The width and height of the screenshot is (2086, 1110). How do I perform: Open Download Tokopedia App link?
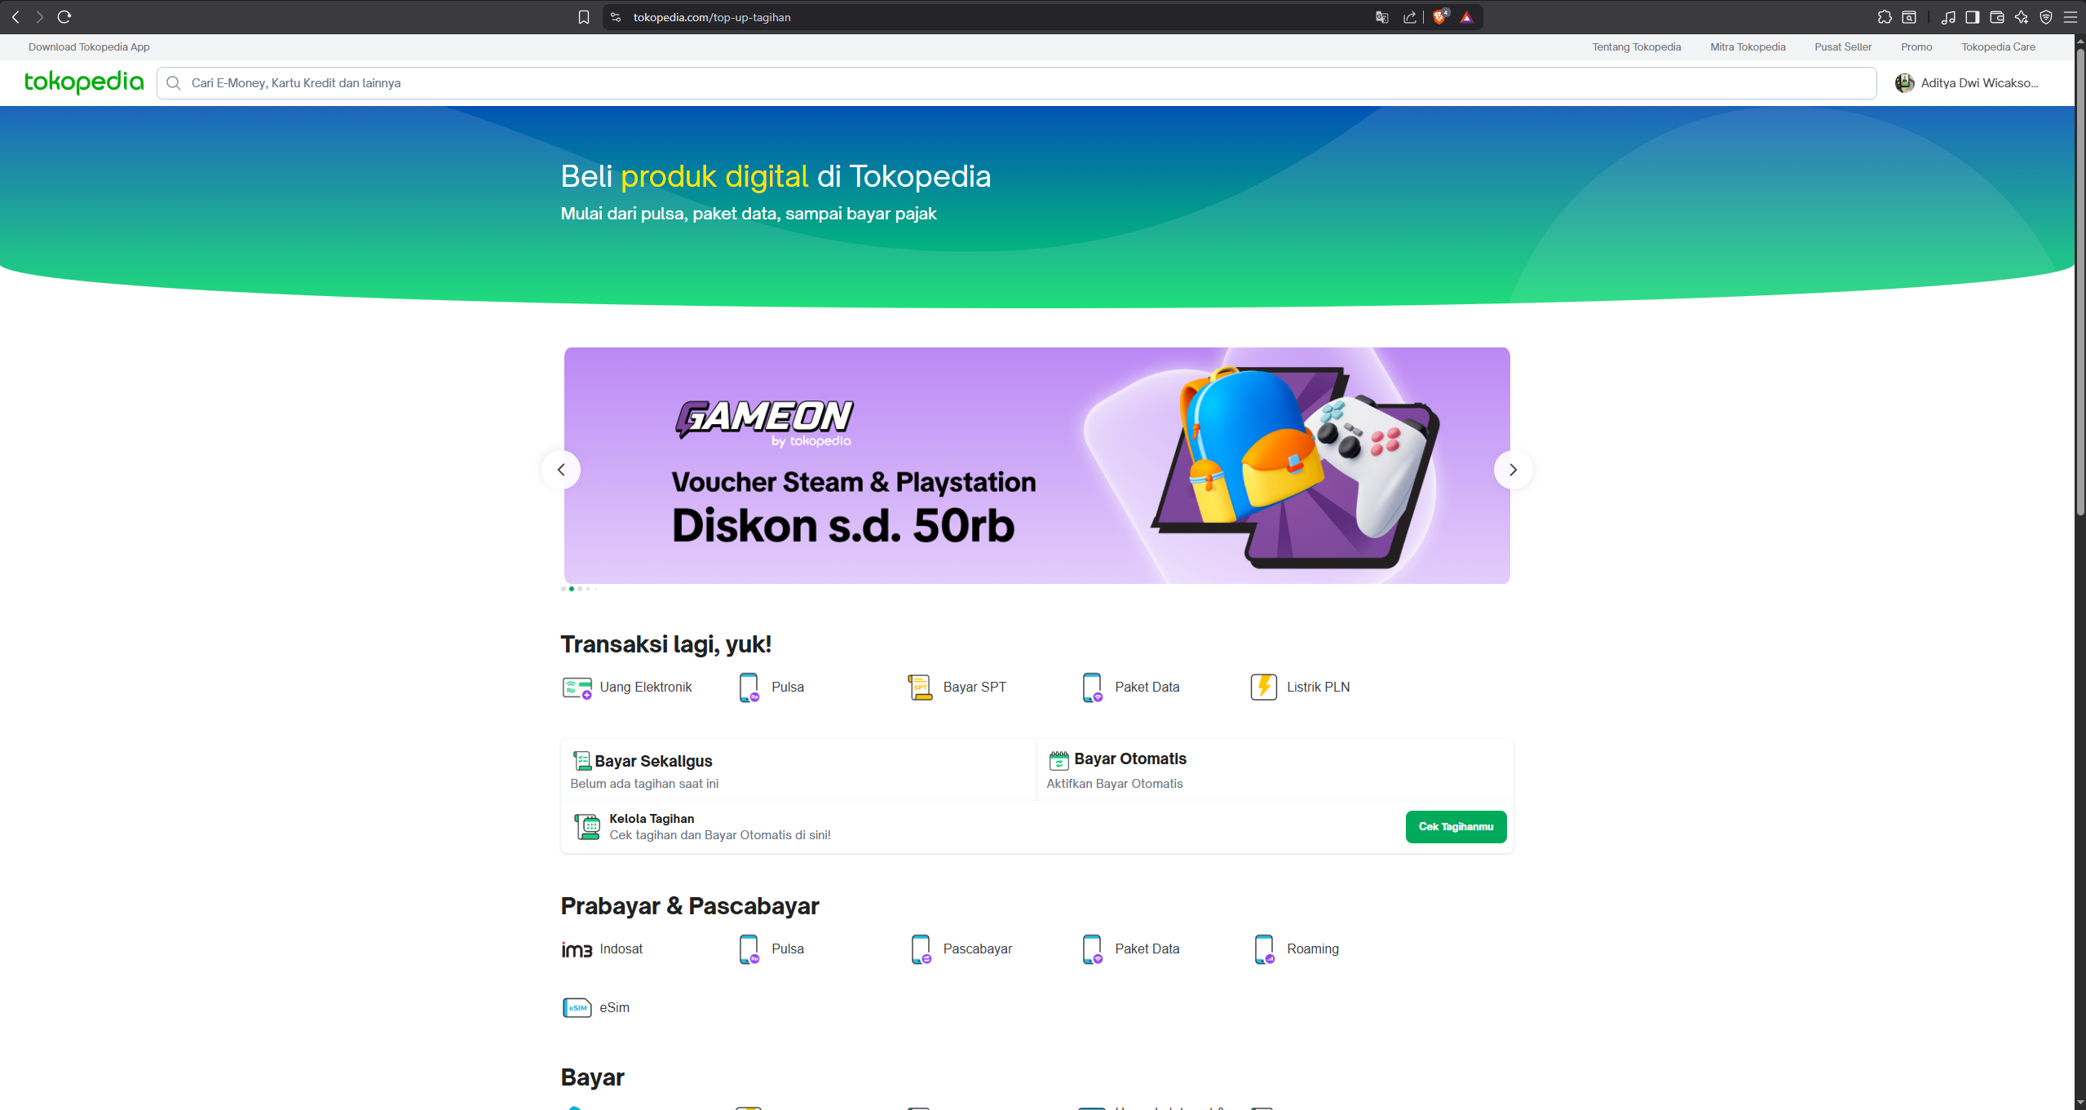89,47
